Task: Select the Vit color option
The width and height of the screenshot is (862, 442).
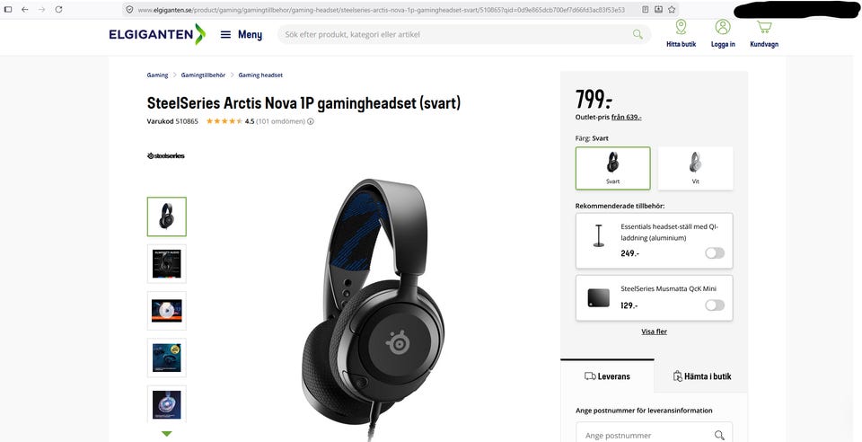Action: pyautogui.click(x=695, y=168)
